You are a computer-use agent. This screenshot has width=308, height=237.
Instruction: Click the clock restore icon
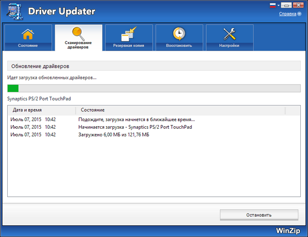[x=179, y=34]
